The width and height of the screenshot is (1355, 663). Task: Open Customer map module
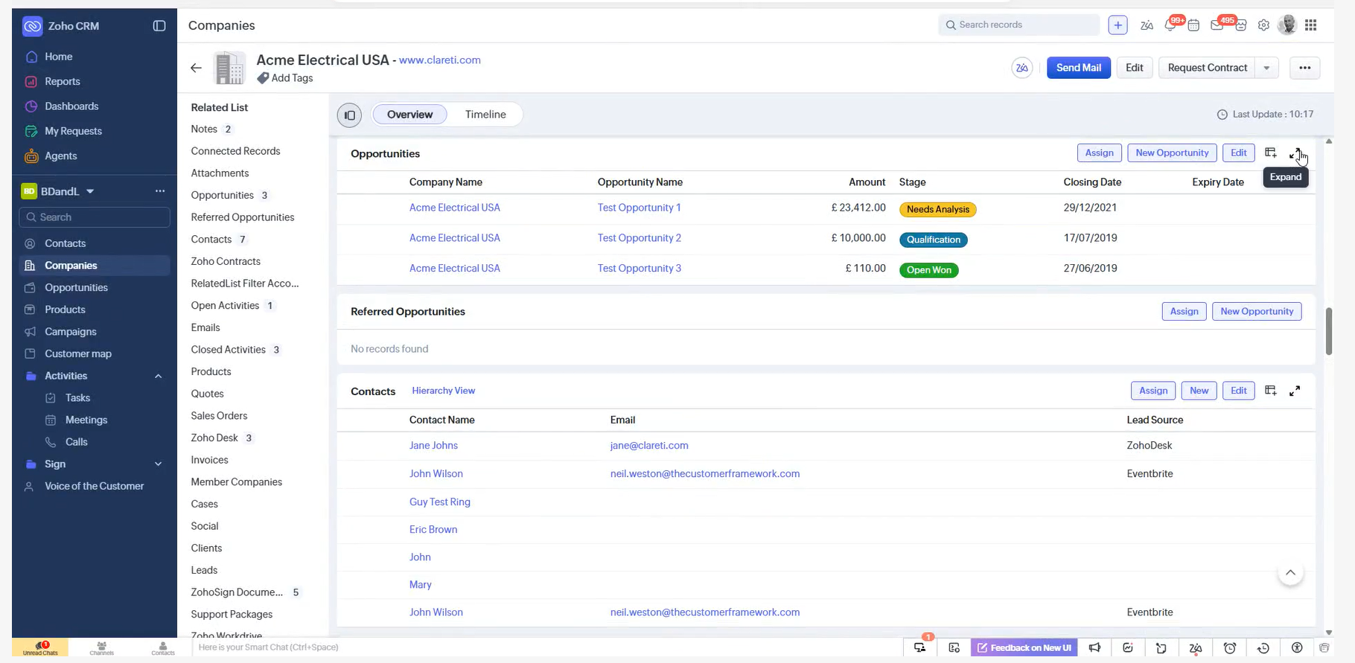point(78,354)
